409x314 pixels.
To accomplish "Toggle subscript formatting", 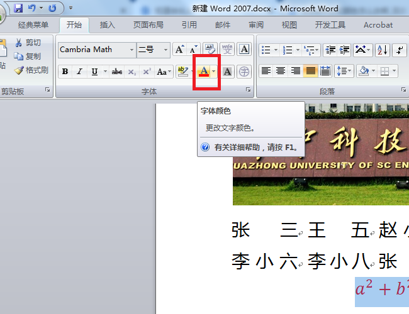I will click(x=132, y=72).
